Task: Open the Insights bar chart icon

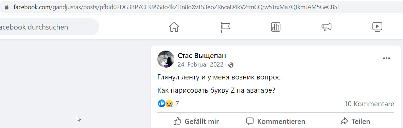Action: (x=276, y=27)
